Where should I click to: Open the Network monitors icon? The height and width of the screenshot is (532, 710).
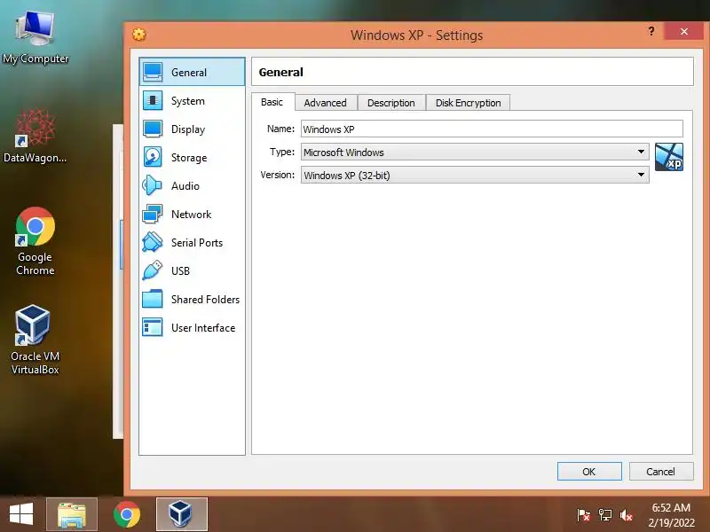(x=153, y=214)
